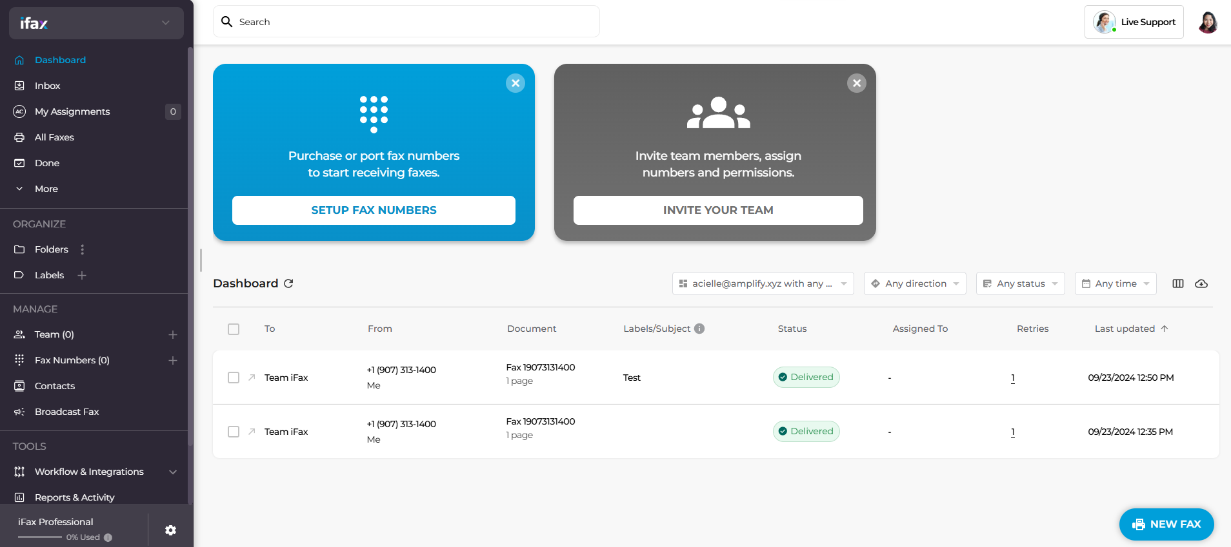This screenshot has width=1231, height=547.
Task: Click the Labels/Subject info icon
Action: pyautogui.click(x=699, y=329)
